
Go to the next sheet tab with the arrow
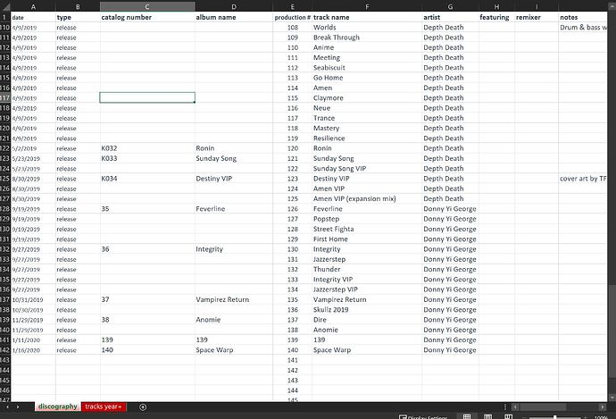pyautogui.click(x=18, y=406)
